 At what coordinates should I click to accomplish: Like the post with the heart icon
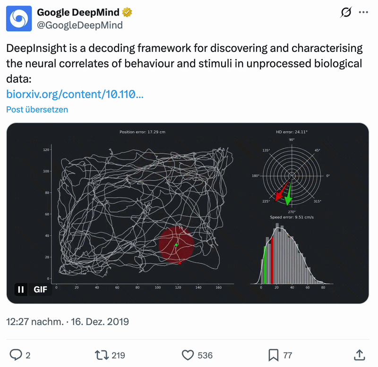point(188,355)
